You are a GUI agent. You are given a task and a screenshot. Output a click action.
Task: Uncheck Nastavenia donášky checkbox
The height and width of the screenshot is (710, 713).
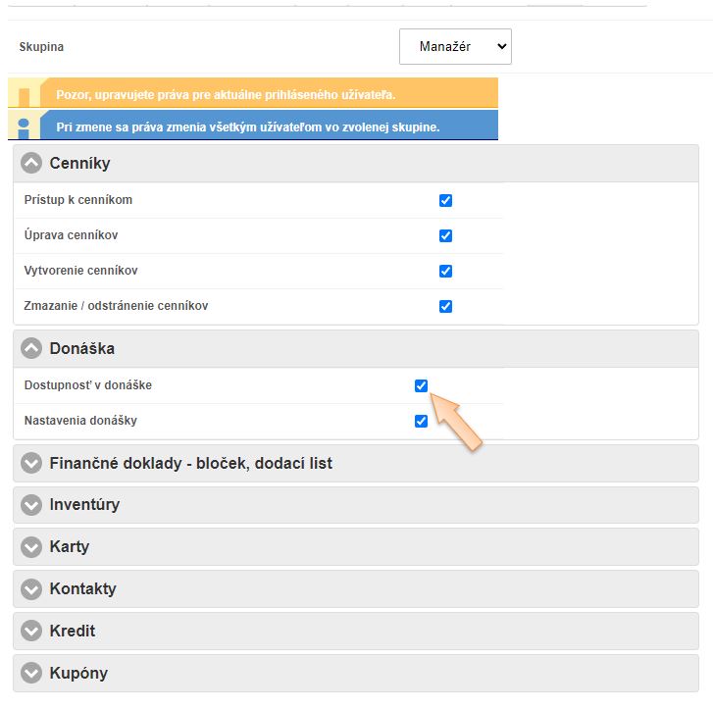(421, 421)
